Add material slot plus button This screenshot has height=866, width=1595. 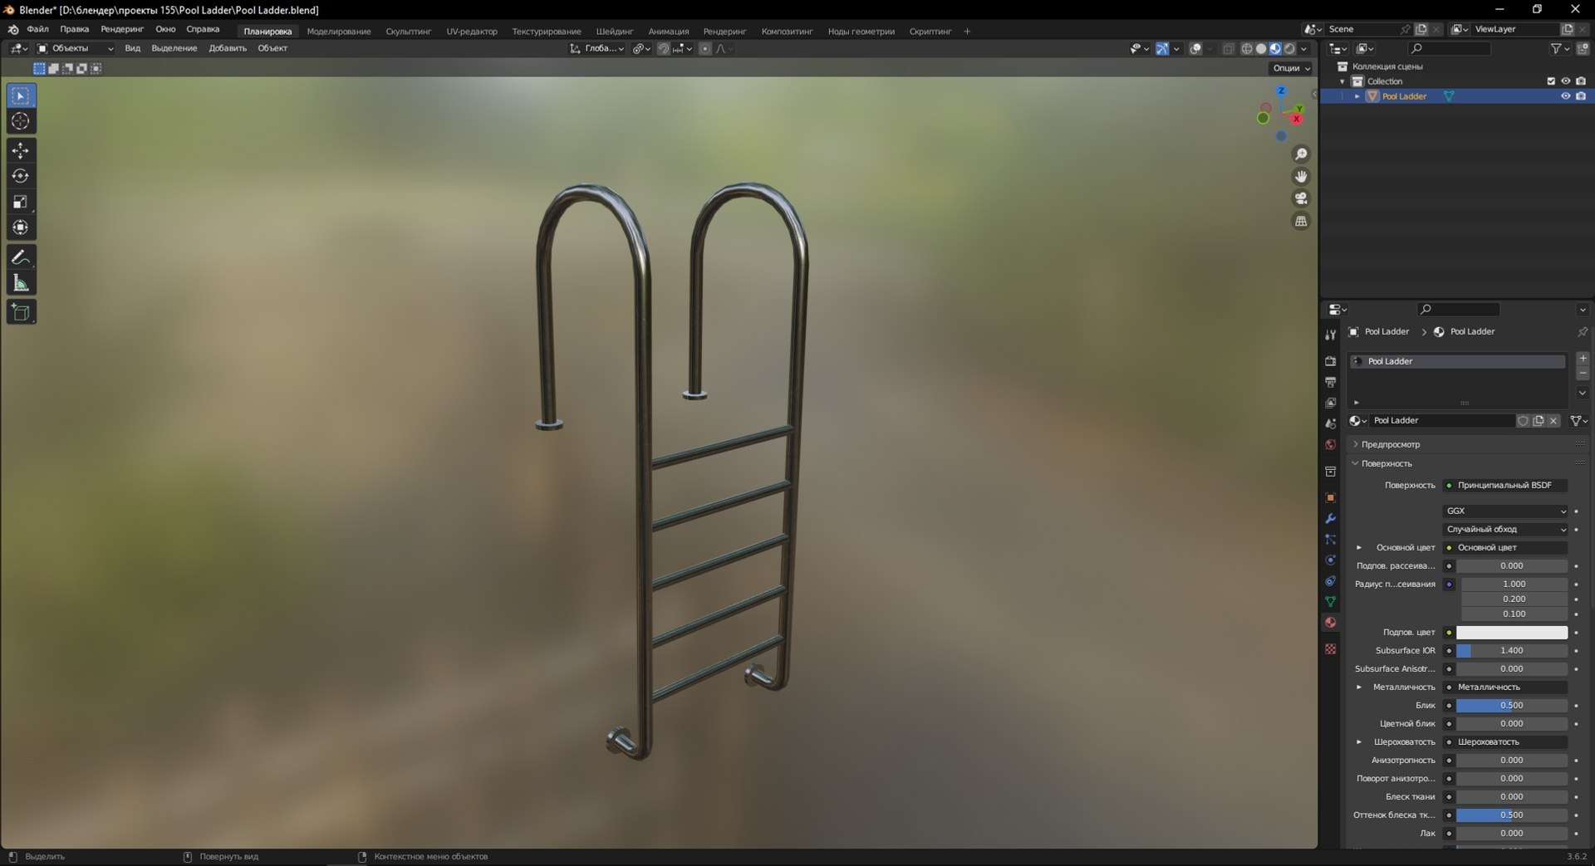[1583, 359]
